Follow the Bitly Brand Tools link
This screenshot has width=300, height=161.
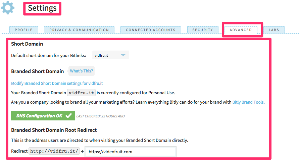[248, 102]
